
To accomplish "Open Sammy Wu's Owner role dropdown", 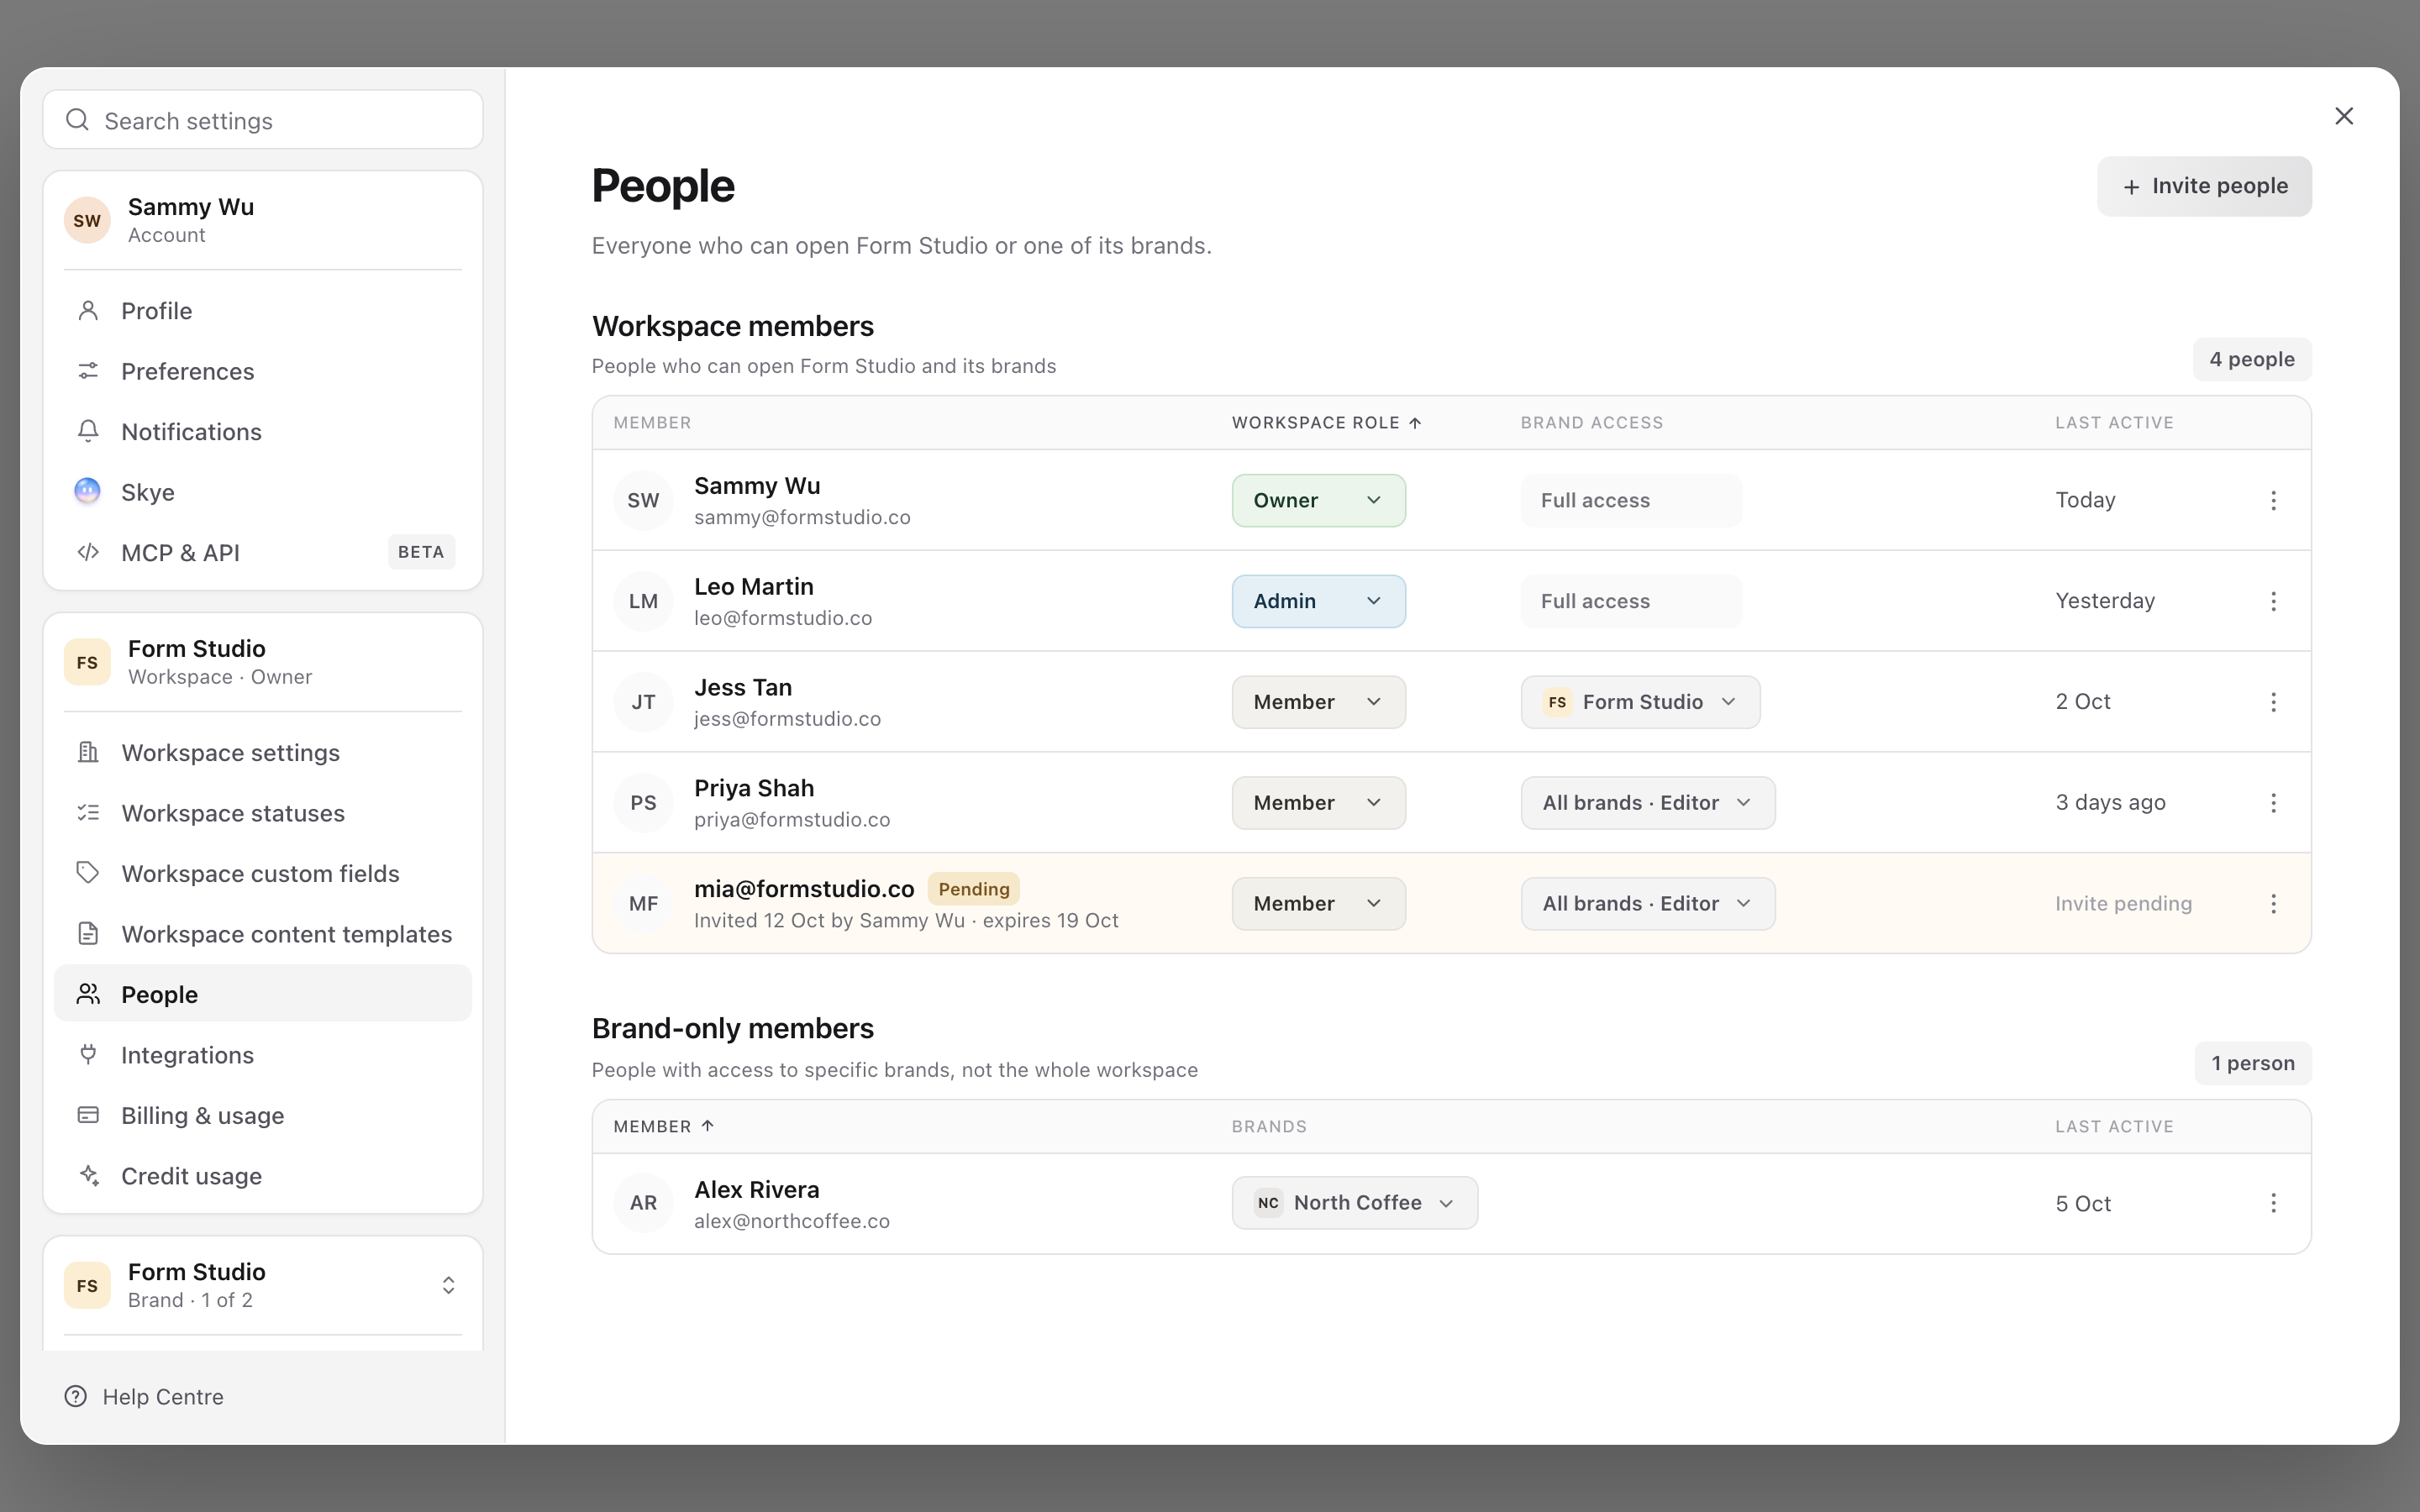I will [1318, 500].
